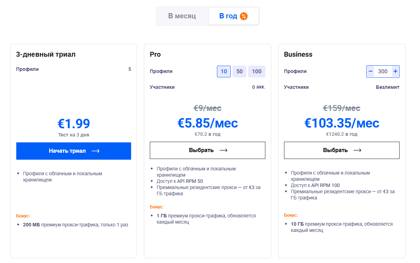Select the "В год" billing tab

[x=228, y=16]
